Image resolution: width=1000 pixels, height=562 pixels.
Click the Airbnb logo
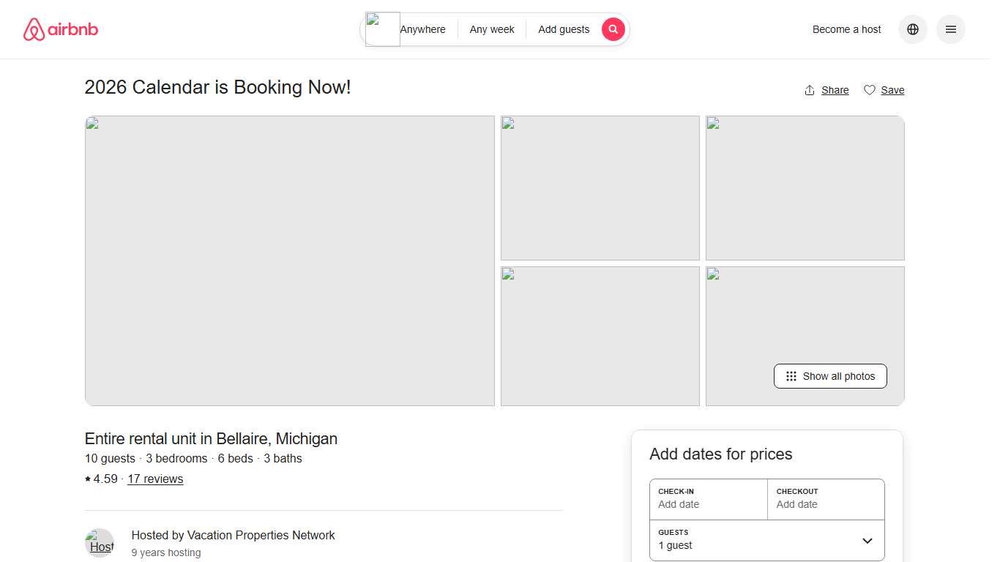coord(60,29)
